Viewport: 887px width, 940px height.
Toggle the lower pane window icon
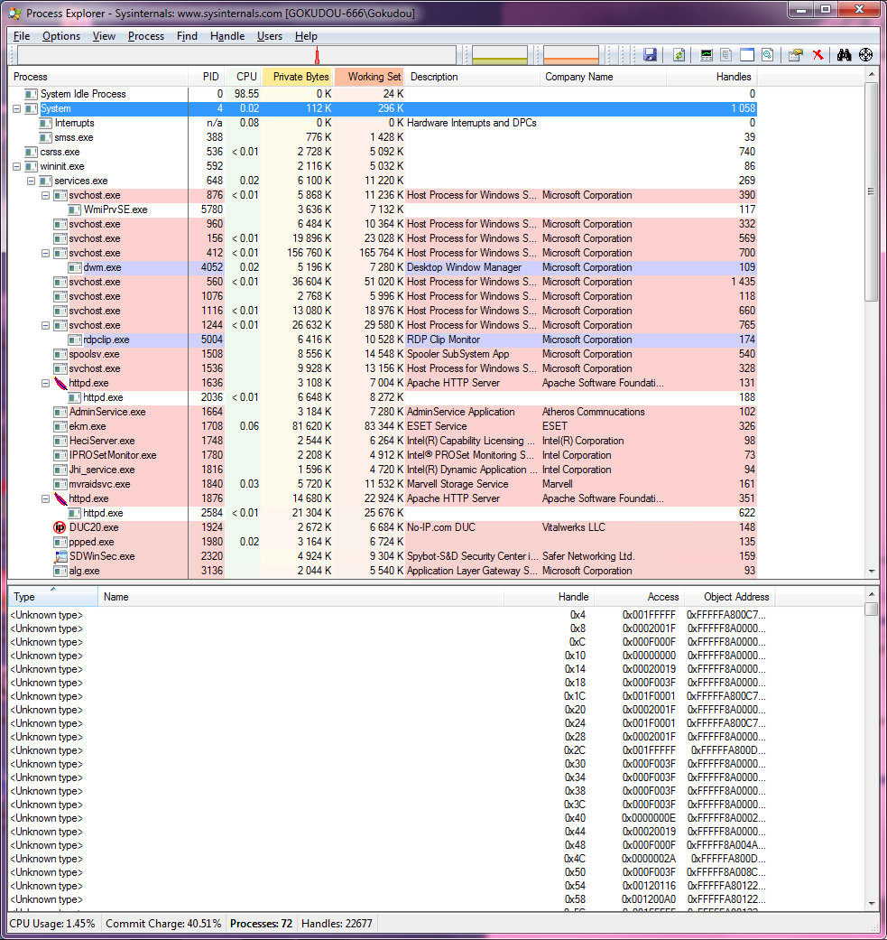coord(747,55)
